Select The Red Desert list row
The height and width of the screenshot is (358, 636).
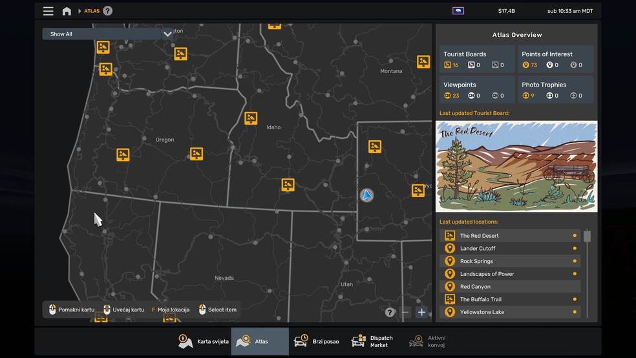coord(510,236)
